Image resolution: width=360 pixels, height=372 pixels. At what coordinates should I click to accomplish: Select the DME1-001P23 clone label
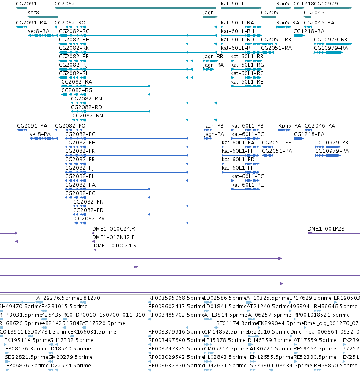(326, 229)
